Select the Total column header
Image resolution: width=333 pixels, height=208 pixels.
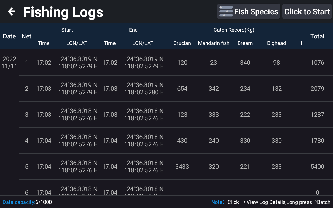(317, 36)
